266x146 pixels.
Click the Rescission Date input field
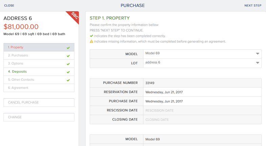pos(202,111)
